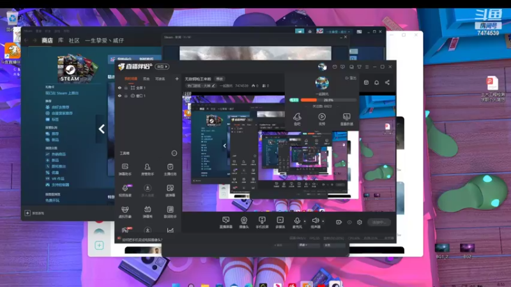Select the first scene tab
511x287 pixels.
[x=131, y=78]
